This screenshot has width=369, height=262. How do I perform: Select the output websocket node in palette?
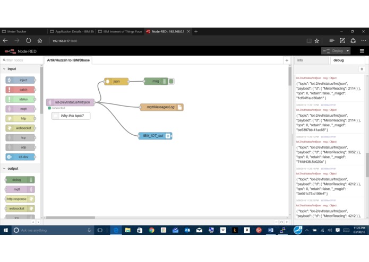click(20, 208)
